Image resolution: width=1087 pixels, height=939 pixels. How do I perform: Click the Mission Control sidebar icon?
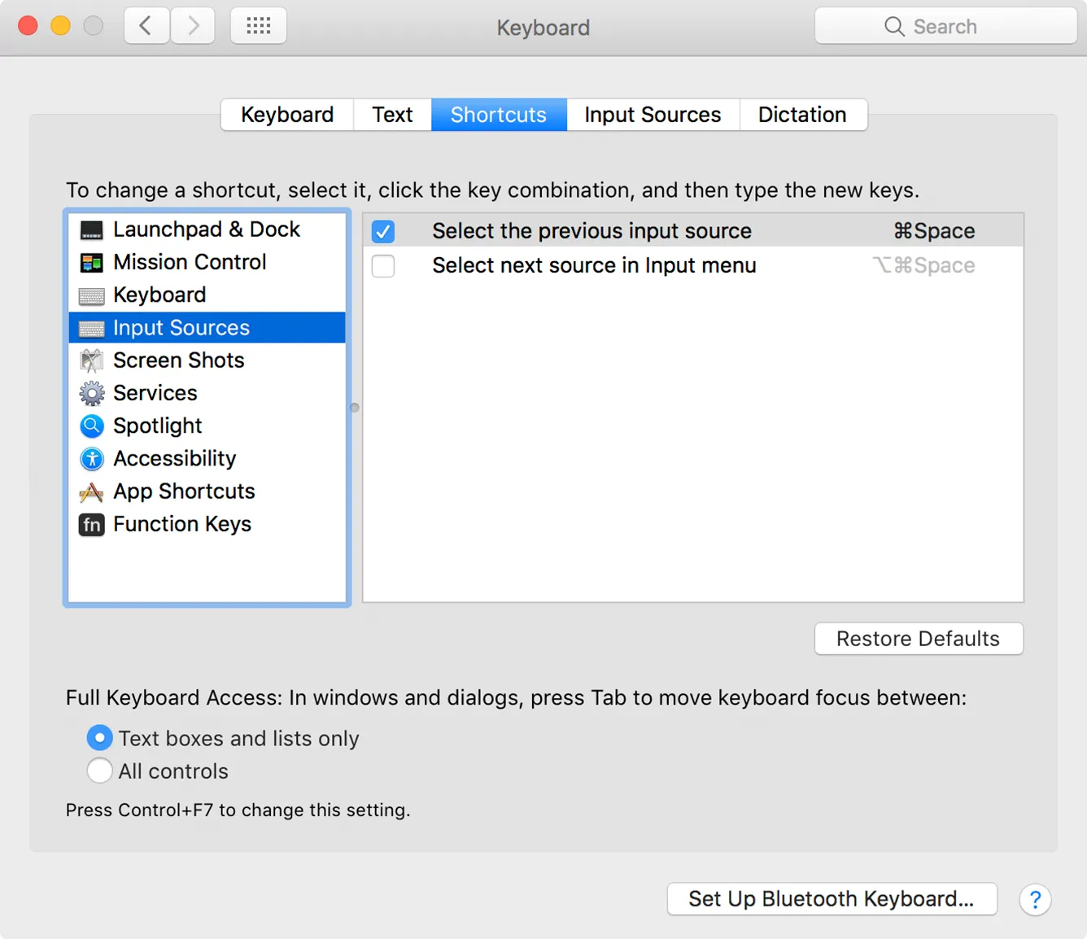[91, 262]
